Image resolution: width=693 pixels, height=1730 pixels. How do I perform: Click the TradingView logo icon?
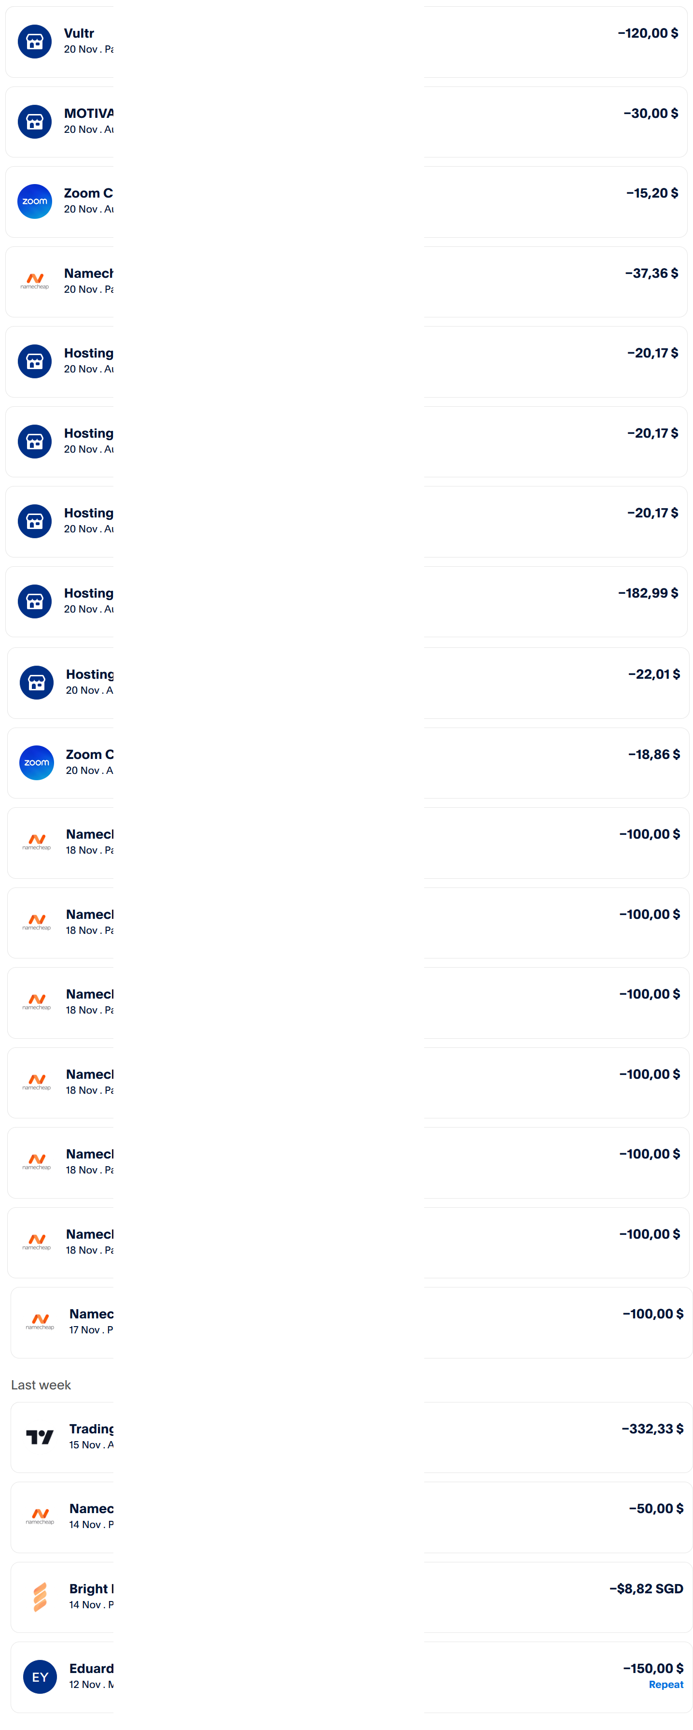point(40,1437)
